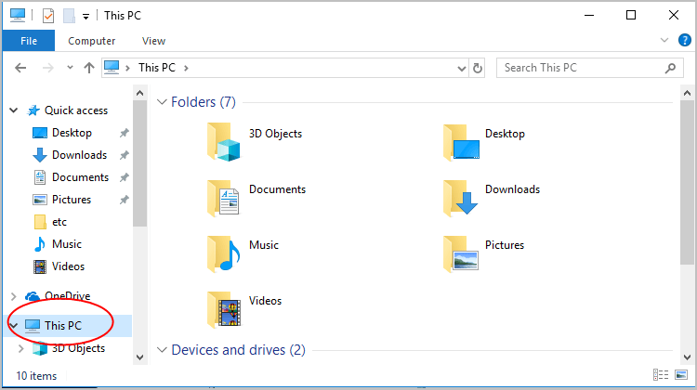The width and height of the screenshot is (697, 390).
Task: Click the New folder quick toolbar icon
Action: pyautogui.click(x=69, y=16)
